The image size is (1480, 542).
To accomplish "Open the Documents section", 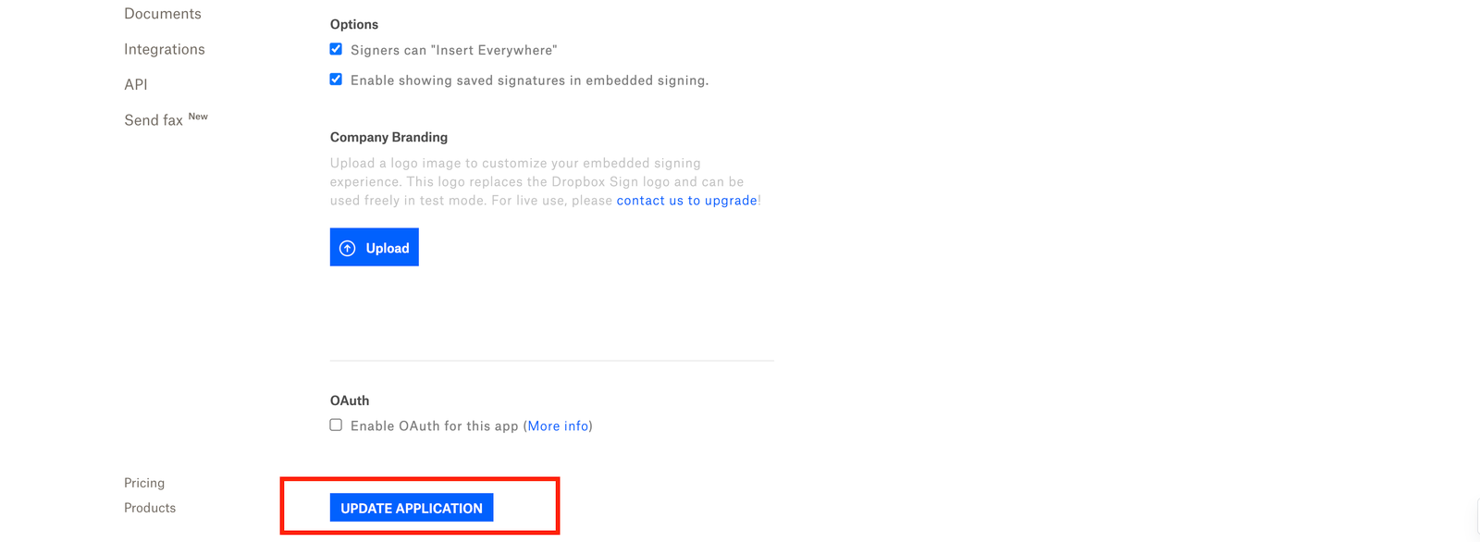I will pyautogui.click(x=163, y=13).
